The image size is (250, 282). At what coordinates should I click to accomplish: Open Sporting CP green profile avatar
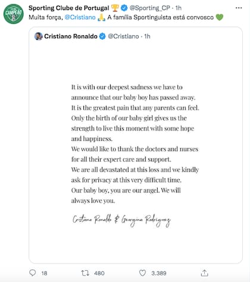point(14,14)
